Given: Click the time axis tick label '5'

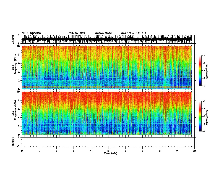Looking at the screenshot, I should pyautogui.click(x=108, y=150).
